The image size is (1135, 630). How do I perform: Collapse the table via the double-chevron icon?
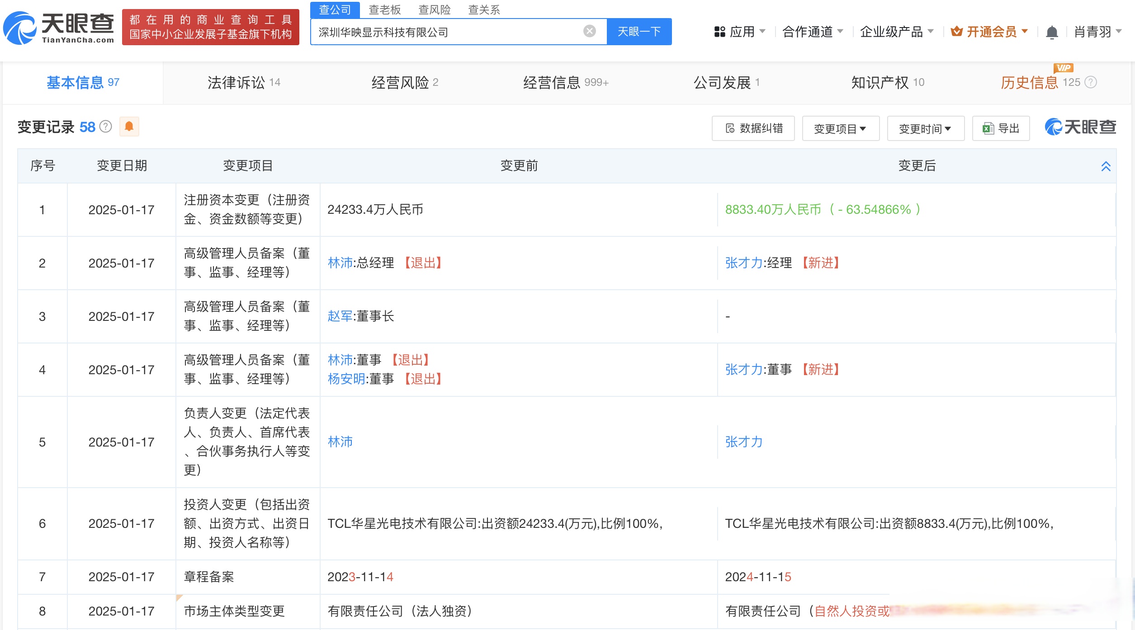tap(1107, 166)
